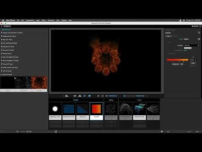Viewport: 202px width, 152px height.
Task: Click the preview duration slider track
Action: pos(131,96)
